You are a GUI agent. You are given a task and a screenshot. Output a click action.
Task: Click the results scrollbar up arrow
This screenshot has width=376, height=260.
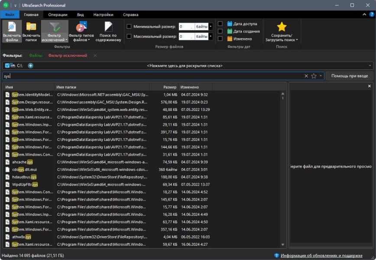pyautogui.click(x=283, y=94)
